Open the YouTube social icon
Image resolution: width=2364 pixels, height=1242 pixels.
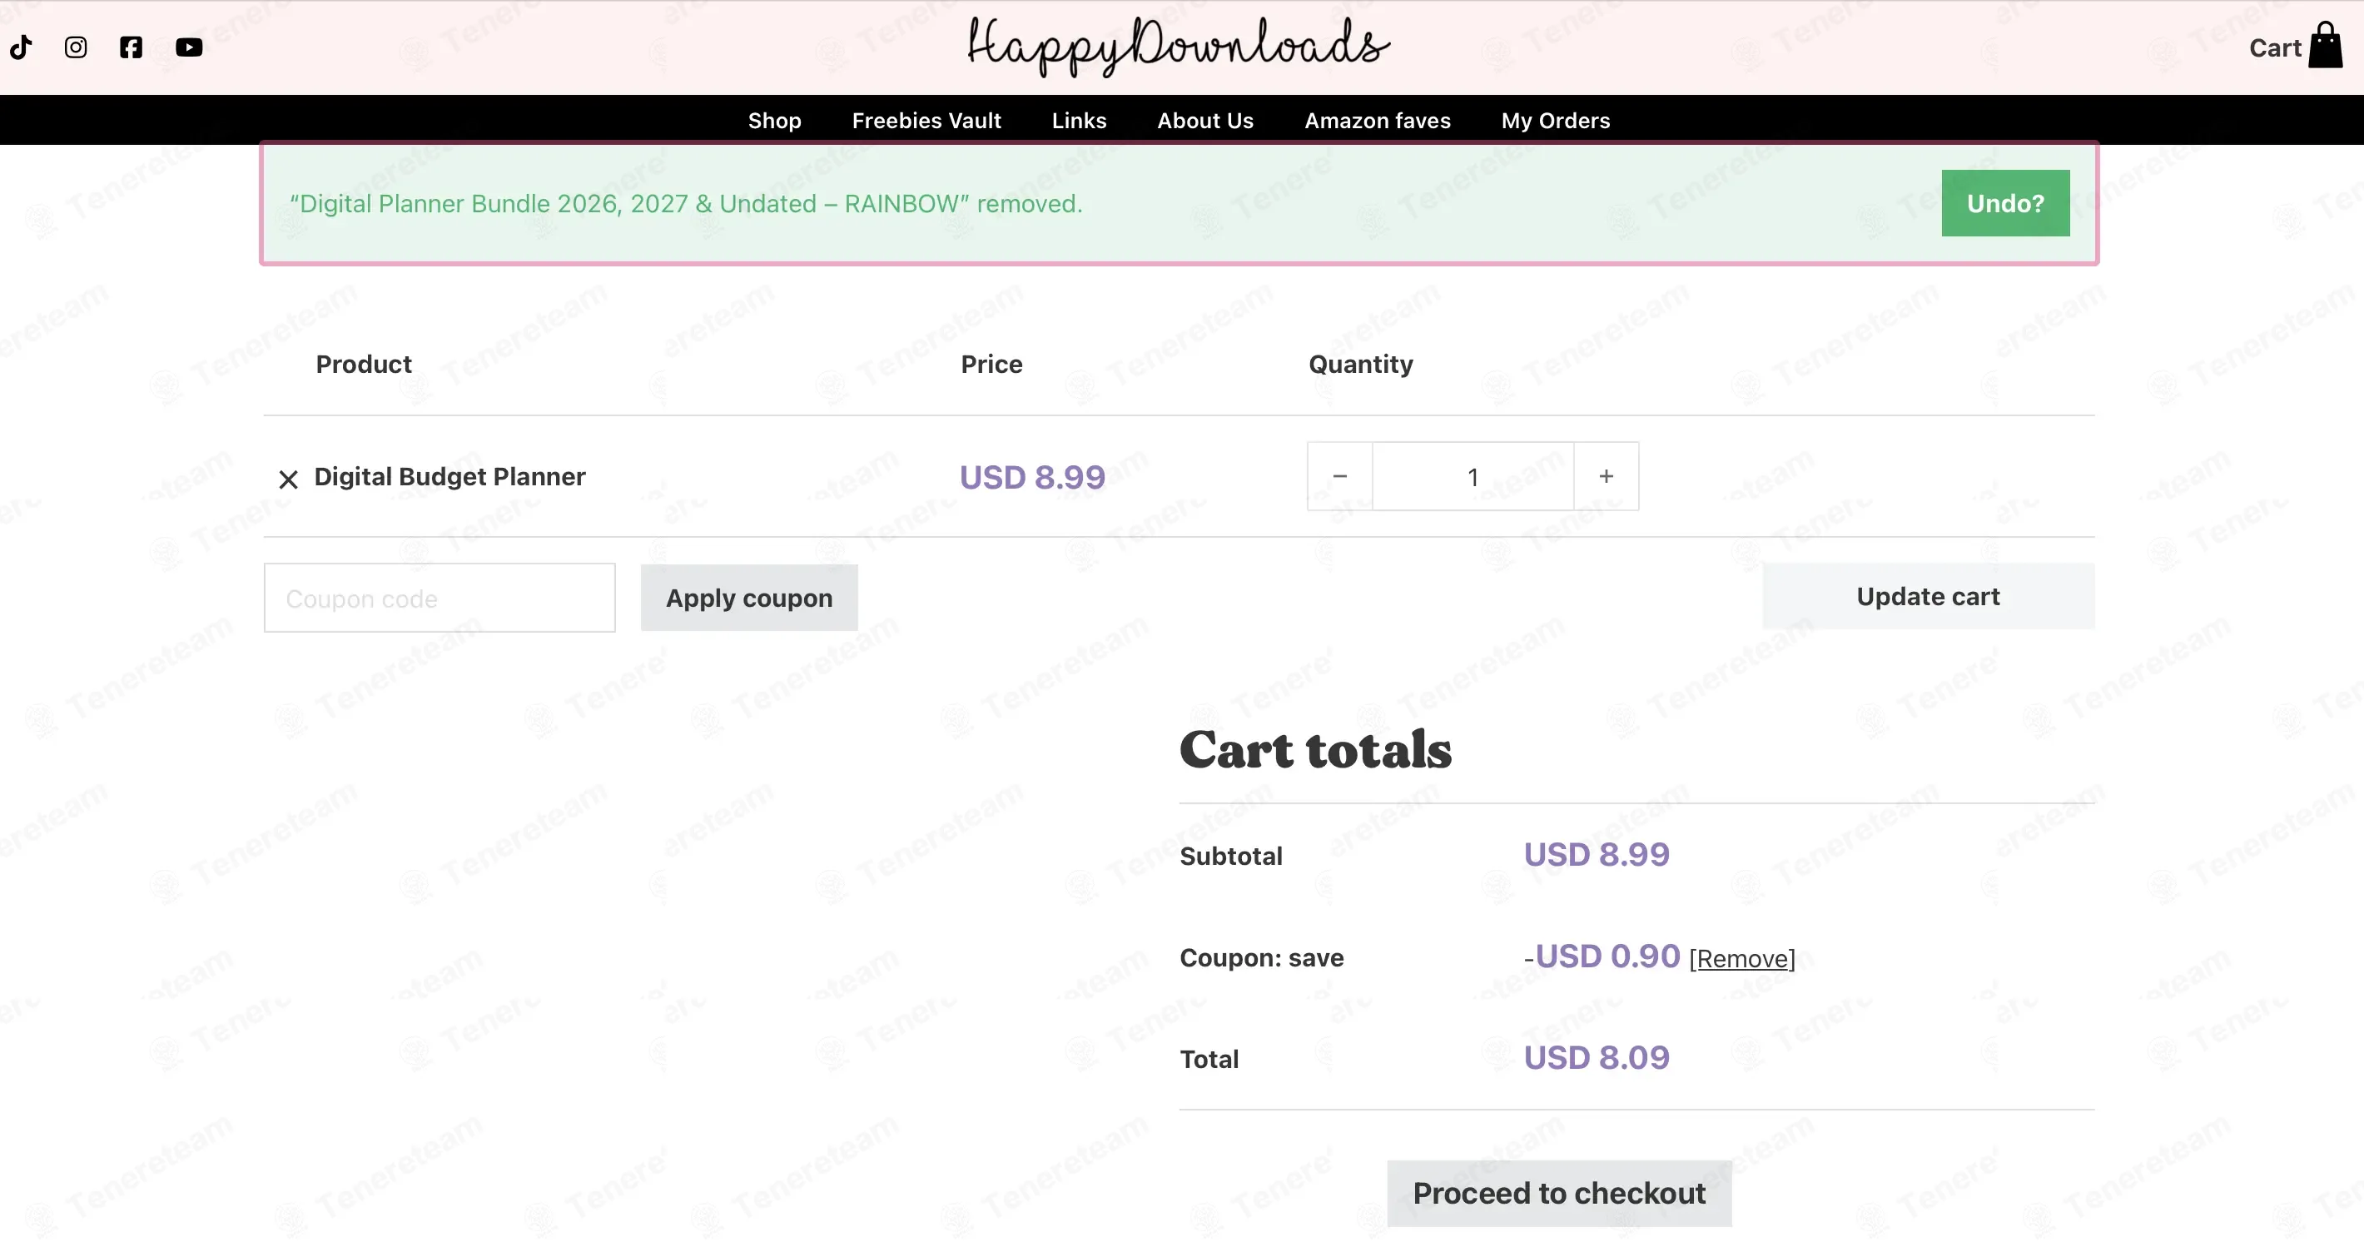point(189,47)
